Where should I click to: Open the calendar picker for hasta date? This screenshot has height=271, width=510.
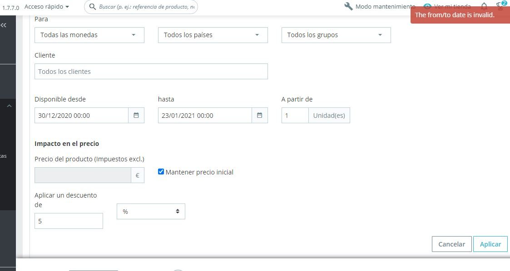[260, 115]
